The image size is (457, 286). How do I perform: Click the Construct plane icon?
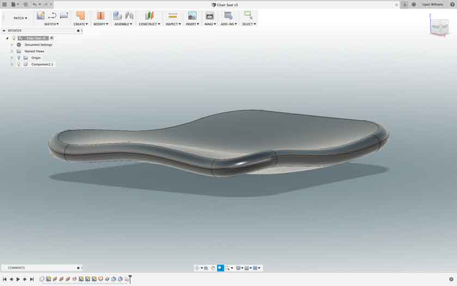149,15
